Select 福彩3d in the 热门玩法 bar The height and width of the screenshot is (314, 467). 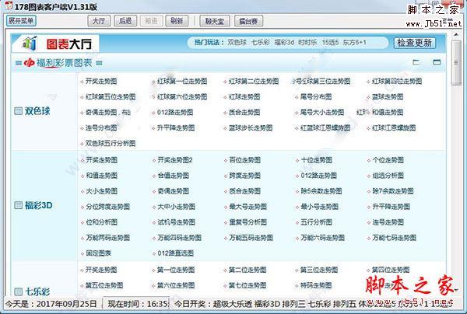[x=284, y=43]
